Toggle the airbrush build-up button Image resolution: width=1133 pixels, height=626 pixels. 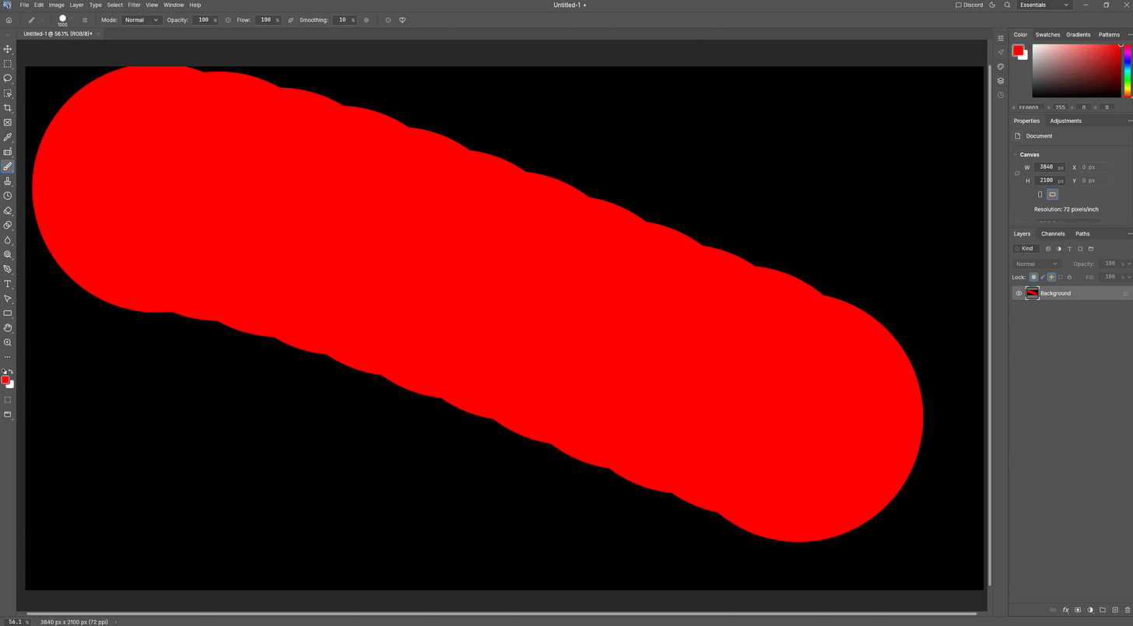click(x=291, y=19)
